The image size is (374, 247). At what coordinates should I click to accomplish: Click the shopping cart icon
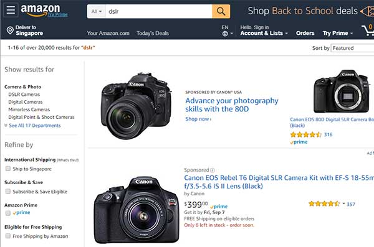tap(368, 30)
